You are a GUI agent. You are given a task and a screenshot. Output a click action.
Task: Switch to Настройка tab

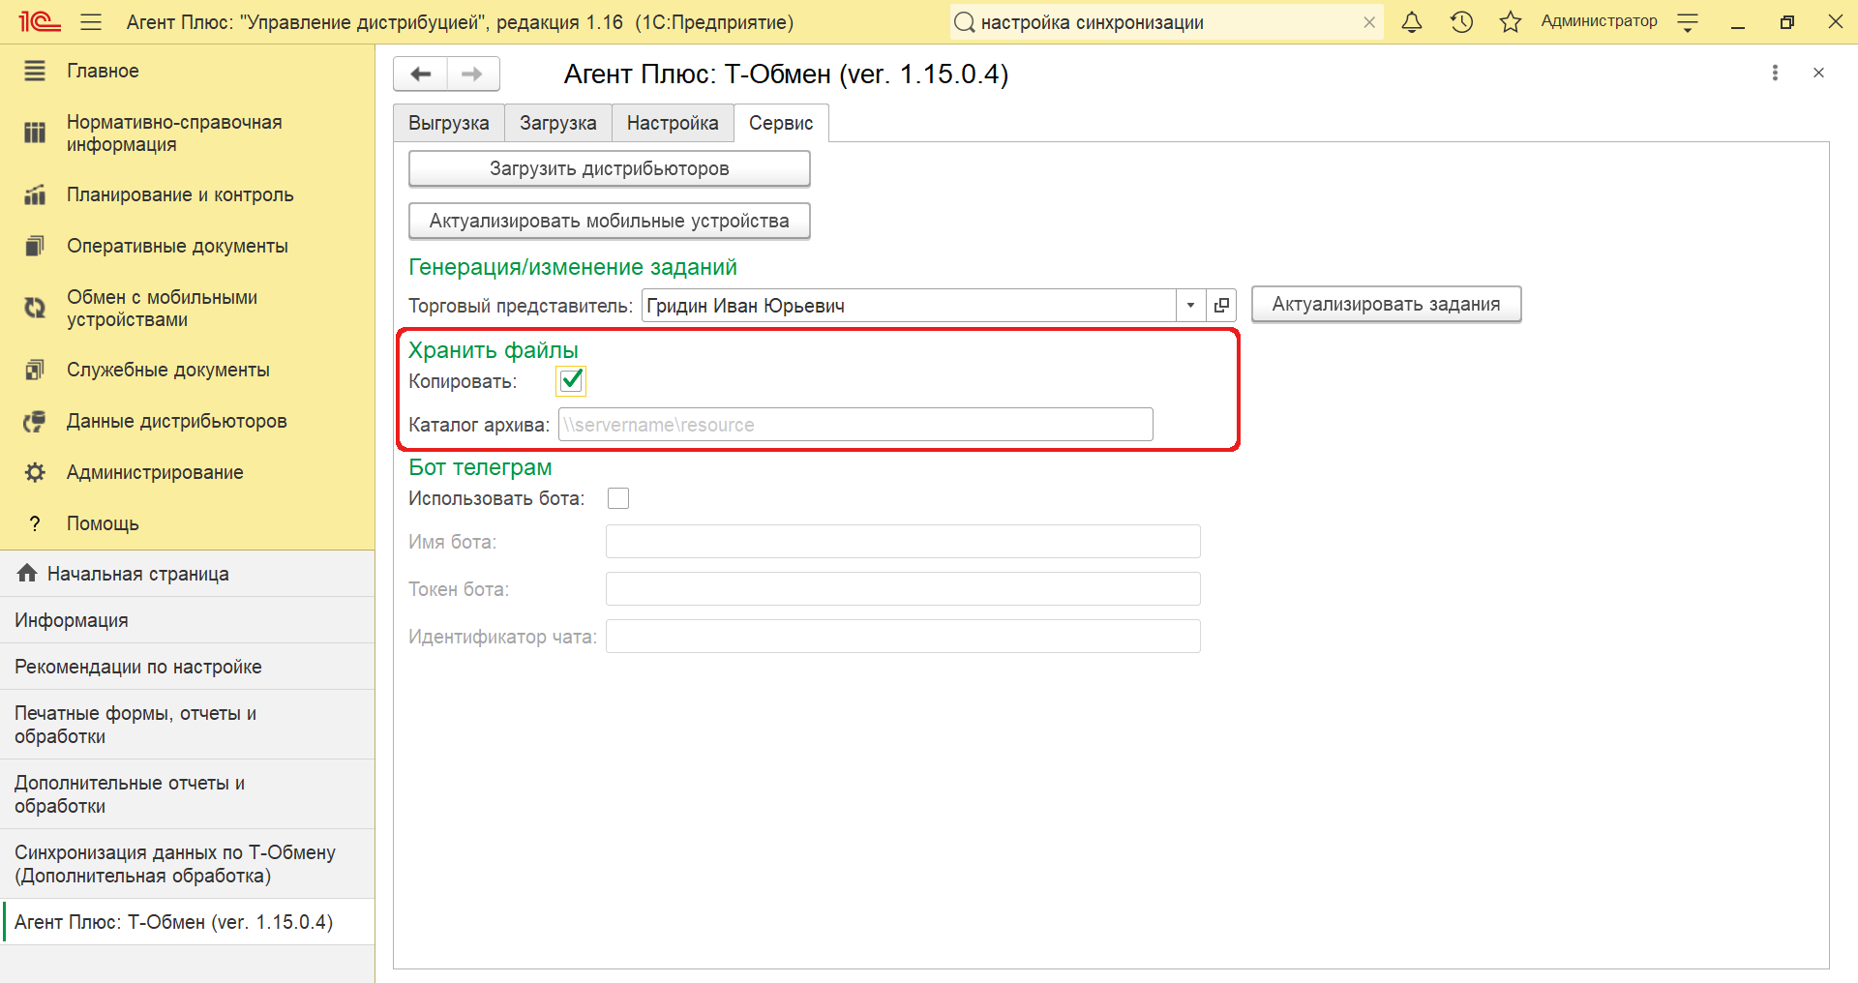pos(673,123)
